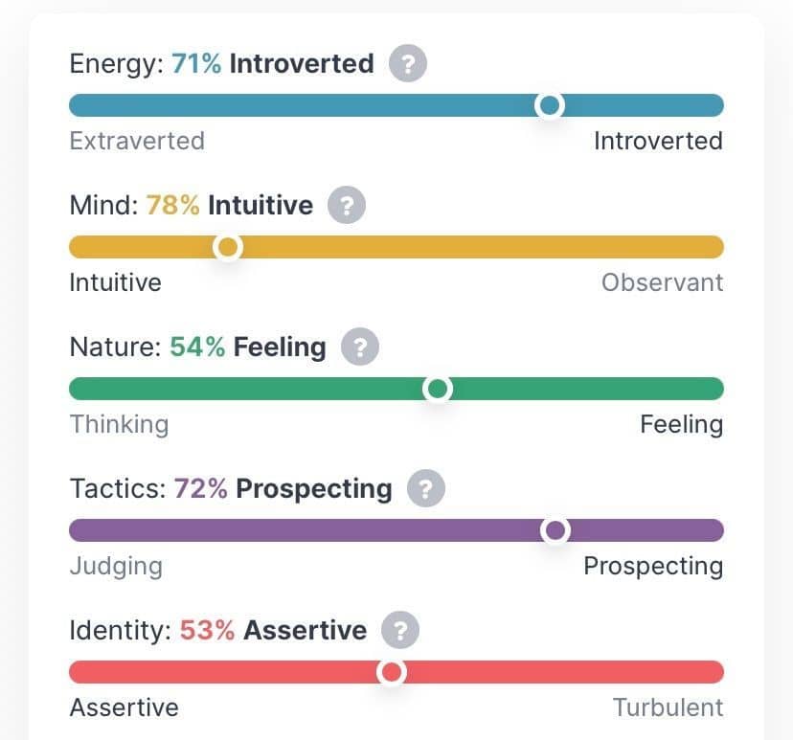
Task: Click the purple Tactics slider knob
Action: (555, 530)
